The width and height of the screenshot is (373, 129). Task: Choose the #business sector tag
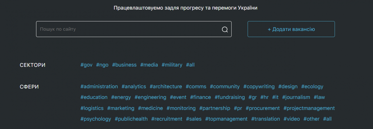(124, 65)
